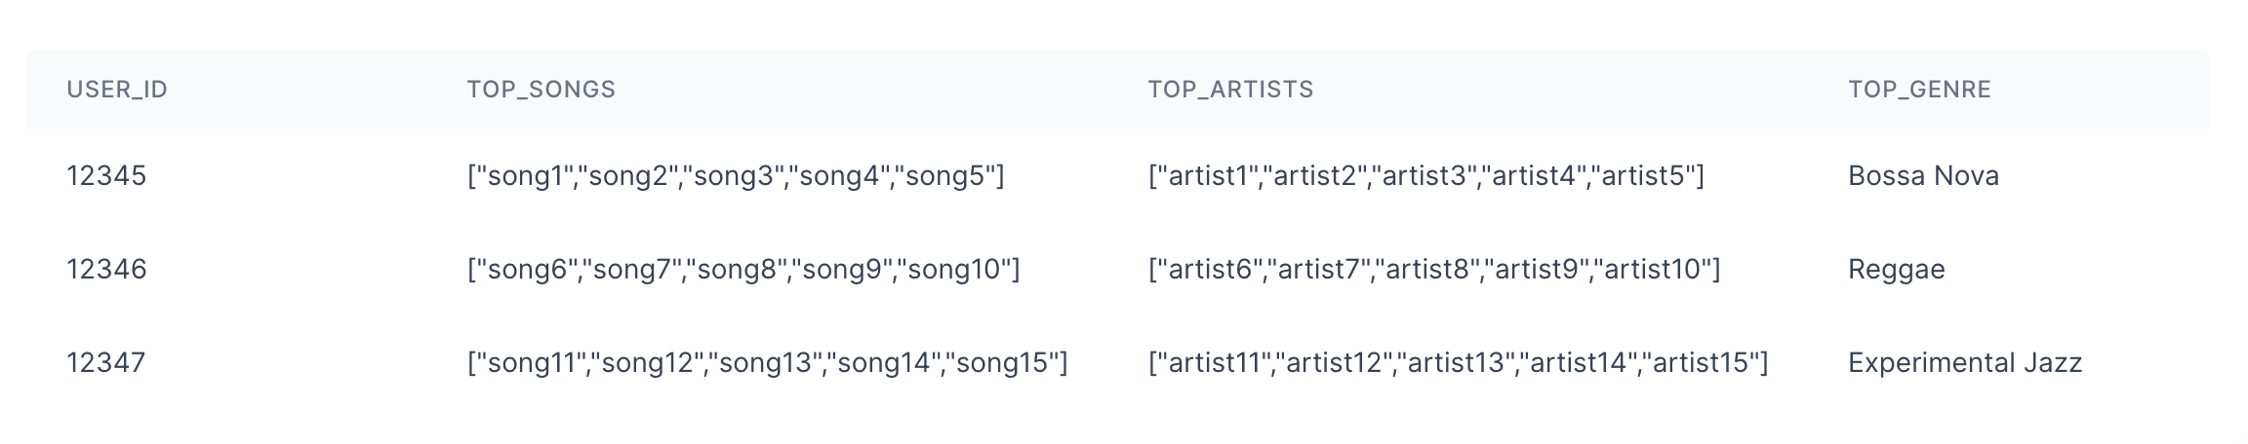Select the Experimental Jazz genre cell
The height and width of the screenshot is (444, 2248).
point(1965,363)
